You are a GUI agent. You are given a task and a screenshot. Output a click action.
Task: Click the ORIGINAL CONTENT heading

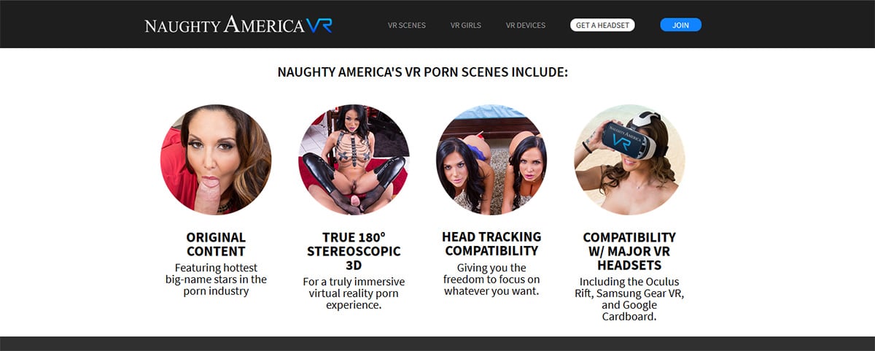216,244
